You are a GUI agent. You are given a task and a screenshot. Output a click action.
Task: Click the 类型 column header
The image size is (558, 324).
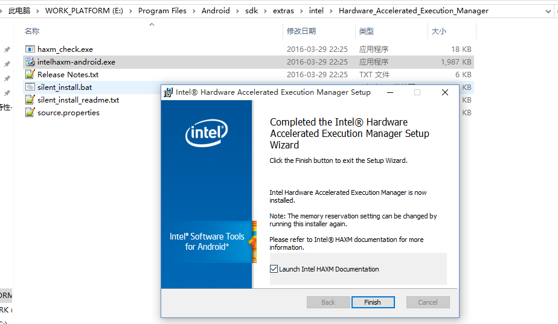pyautogui.click(x=366, y=31)
